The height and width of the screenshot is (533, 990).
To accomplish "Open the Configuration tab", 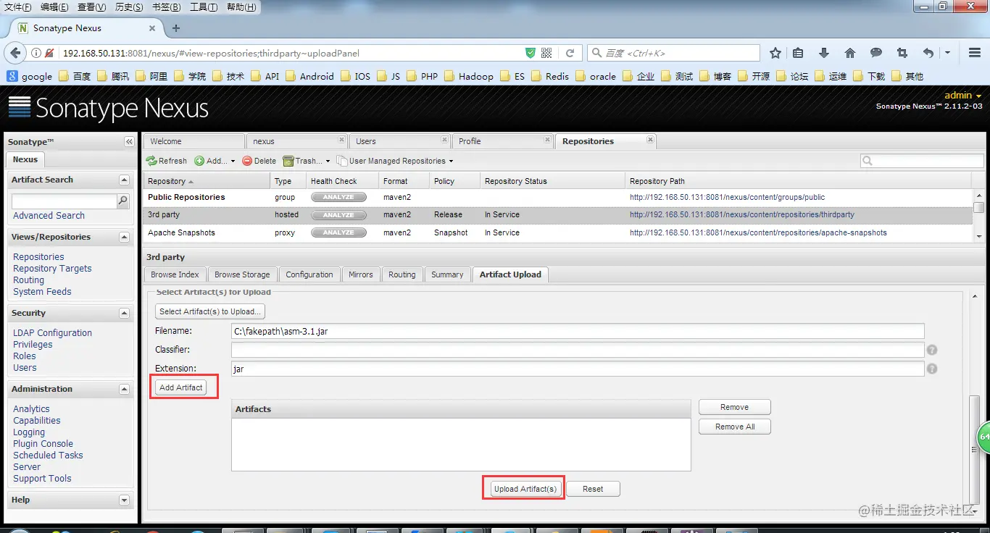I will tap(309, 274).
